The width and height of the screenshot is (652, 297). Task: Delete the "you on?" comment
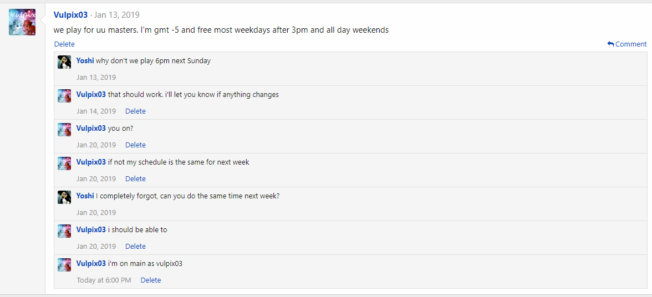click(x=135, y=145)
